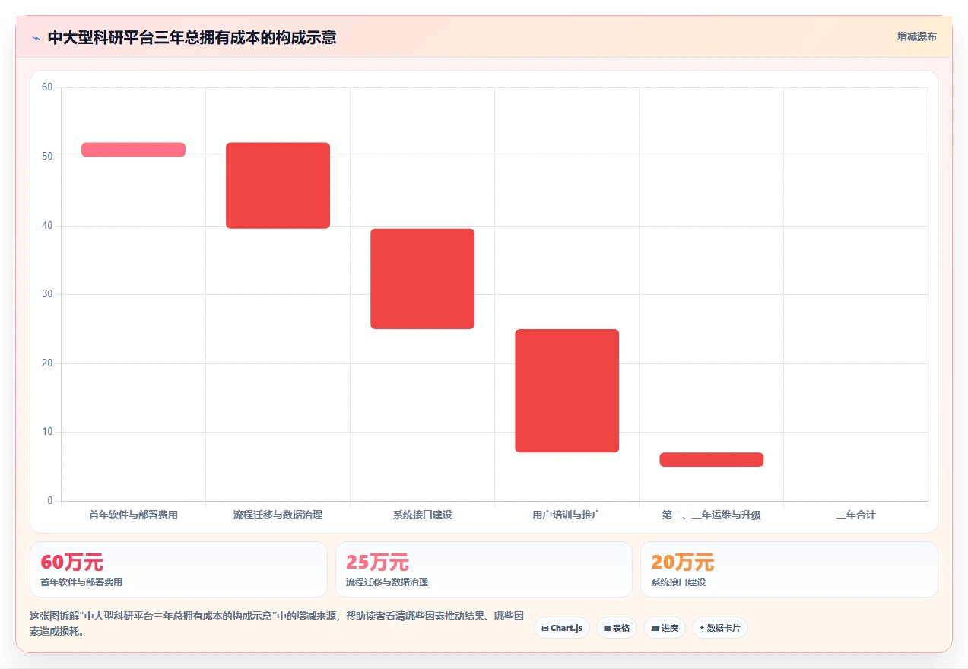Image resolution: width=968 pixels, height=669 pixels.
Task: Click the 60万元 data card
Action: pos(179,569)
